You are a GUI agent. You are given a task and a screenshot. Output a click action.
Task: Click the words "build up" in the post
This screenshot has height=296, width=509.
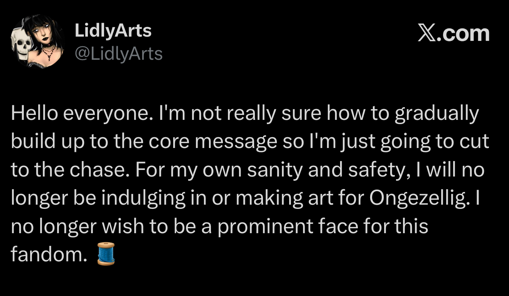coord(48,142)
